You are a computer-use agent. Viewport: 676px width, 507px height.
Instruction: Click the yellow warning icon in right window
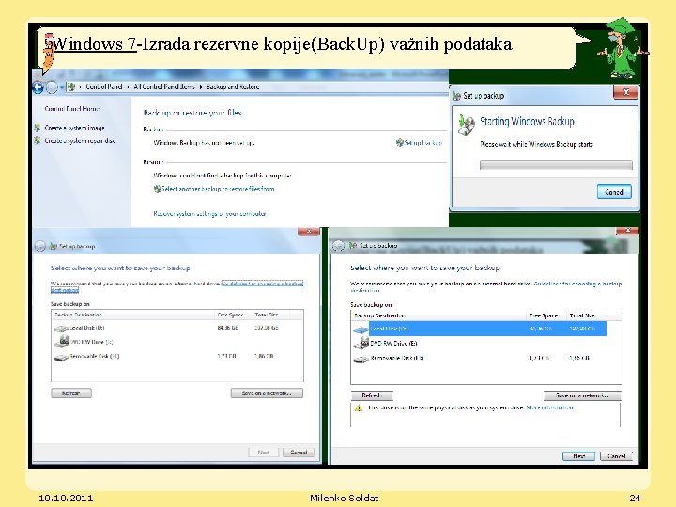point(359,407)
